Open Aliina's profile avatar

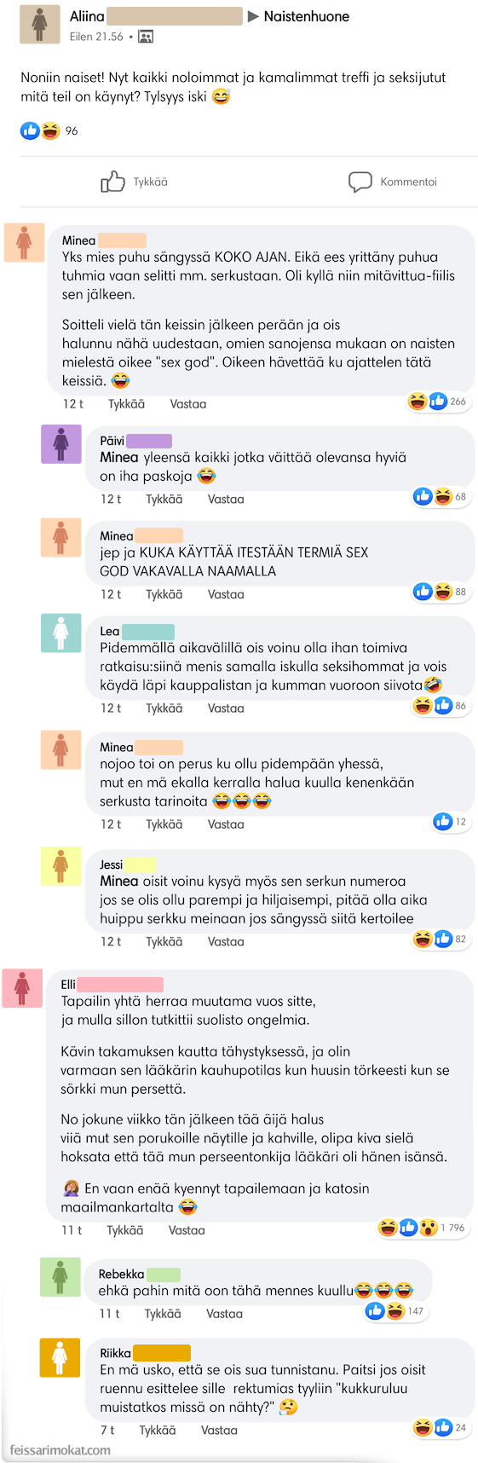point(40,23)
